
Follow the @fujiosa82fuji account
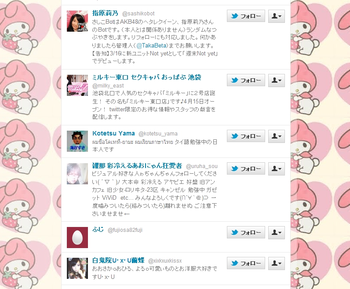(x=246, y=233)
